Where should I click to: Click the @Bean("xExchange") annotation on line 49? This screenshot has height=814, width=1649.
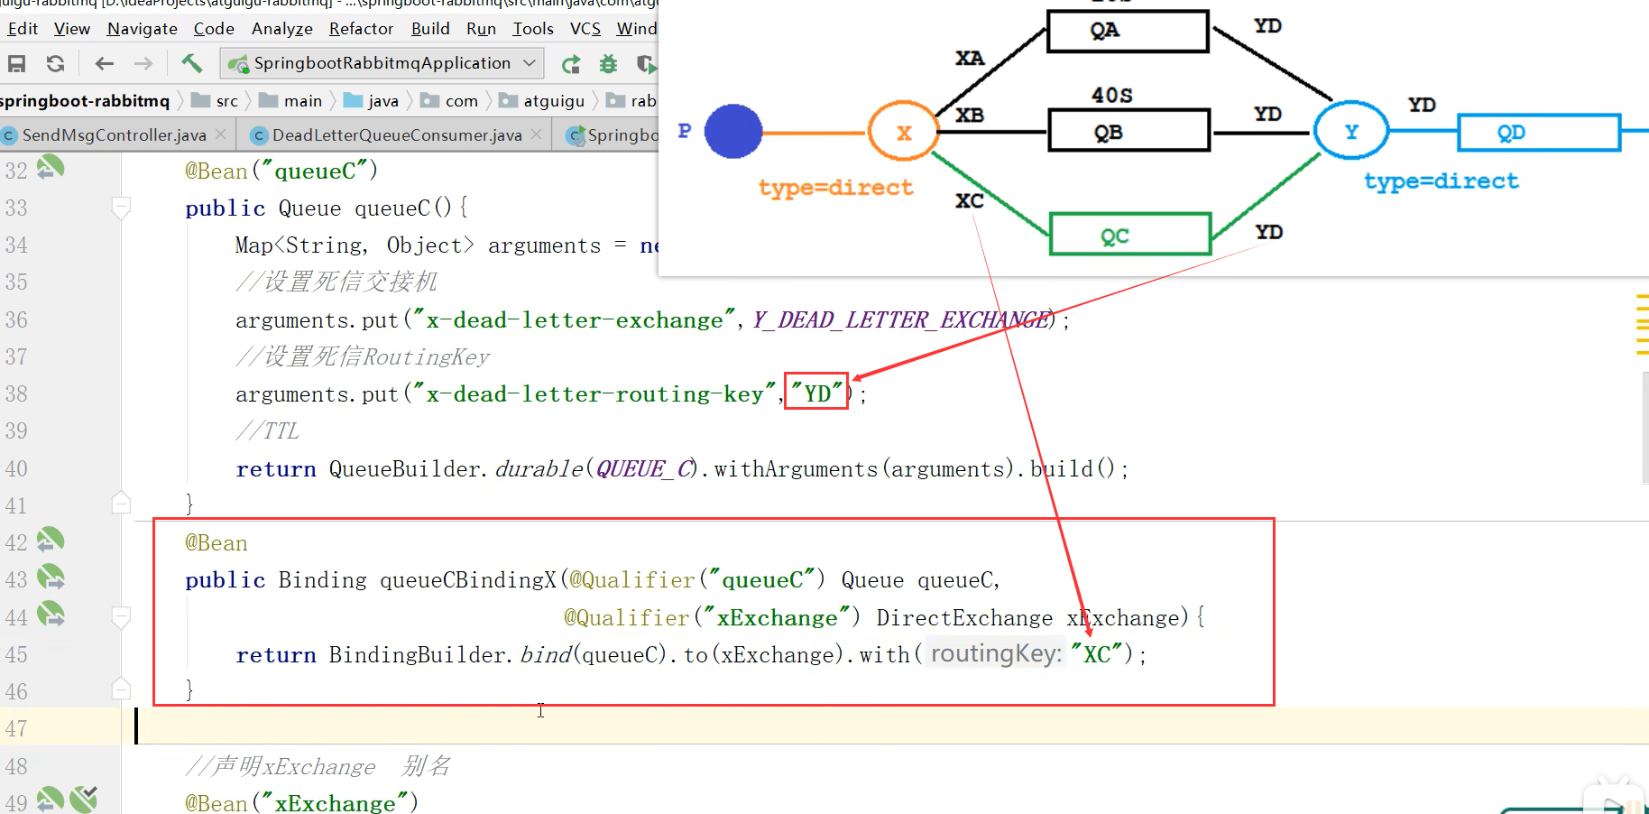(x=301, y=801)
